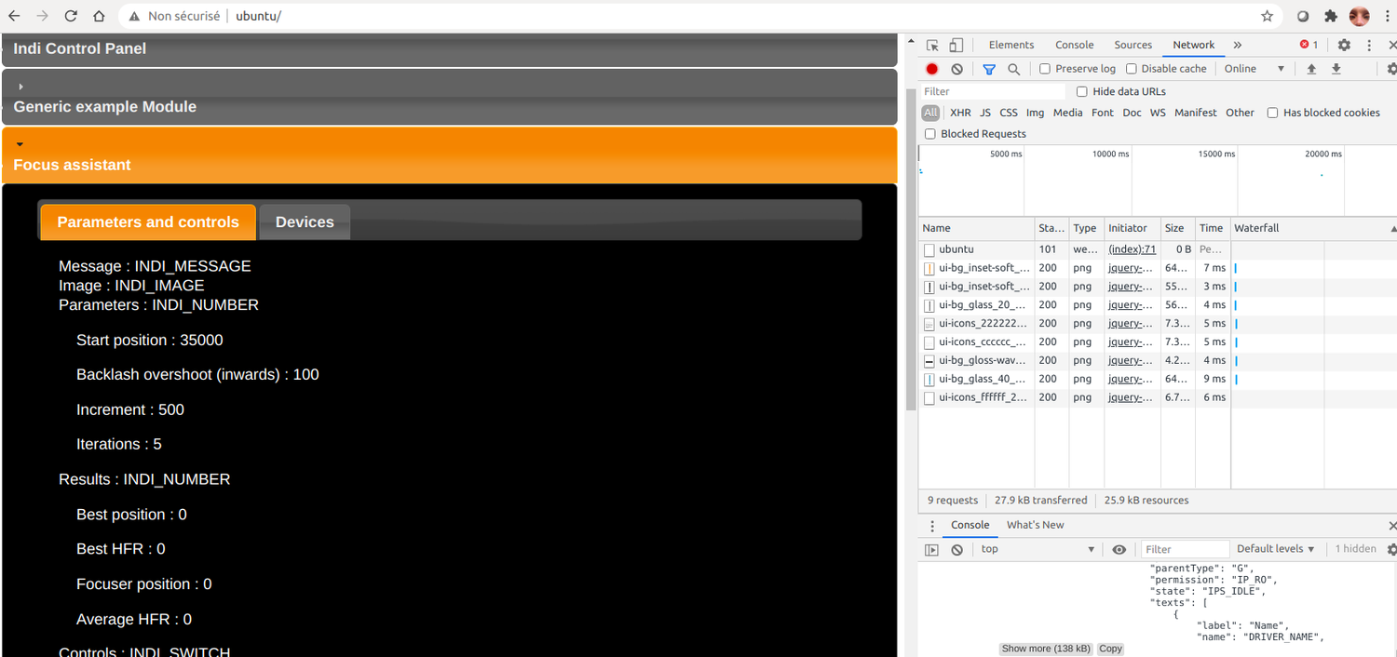Create live expression with eye icon

point(1119,550)
